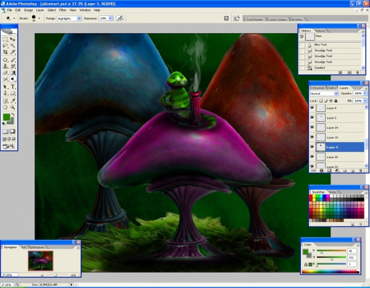370x288 pixels.
Task: Click the Navigator image thumbnail
Action: pyautogui.click(x=41, y=261)
